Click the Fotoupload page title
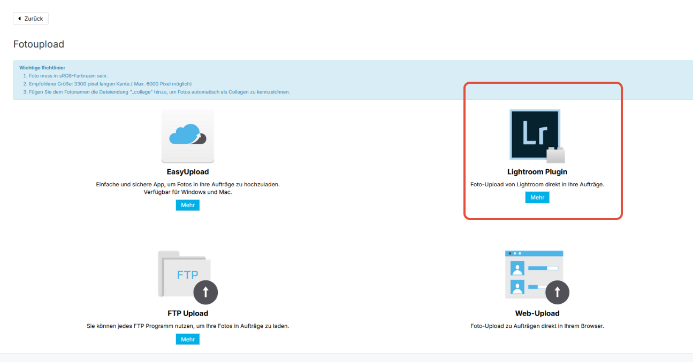693x362 pixels. [39, 44]
